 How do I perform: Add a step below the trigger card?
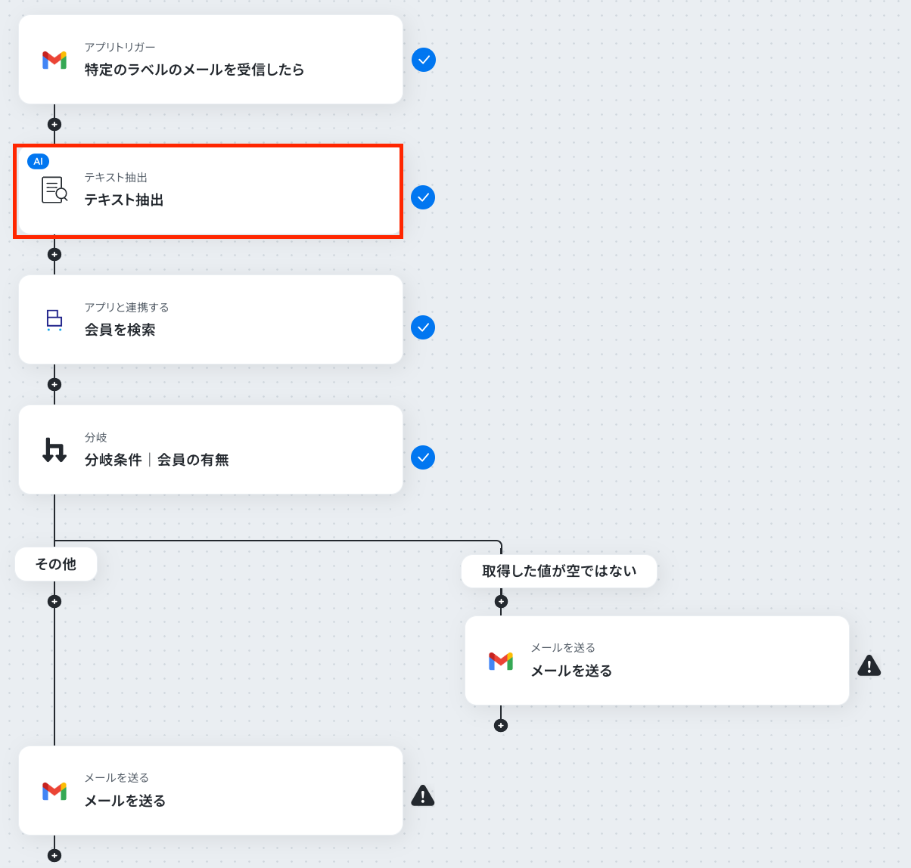click(x=54, y=124)
